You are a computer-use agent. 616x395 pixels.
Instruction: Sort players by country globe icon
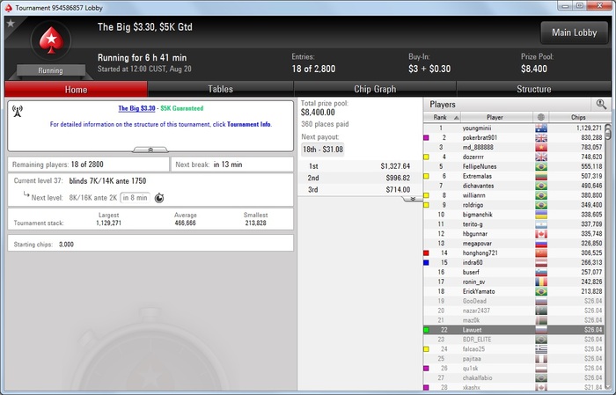[541, 117]
